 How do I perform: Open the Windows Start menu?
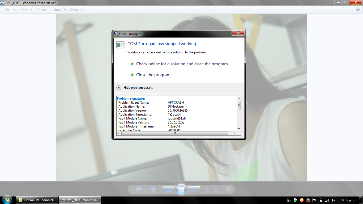(7, 199)
